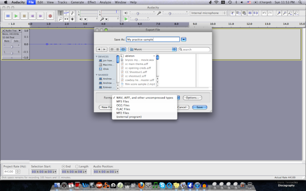
Task: Start playback with the green Play button
Action: pyautogui.click(x=16, y=16)
